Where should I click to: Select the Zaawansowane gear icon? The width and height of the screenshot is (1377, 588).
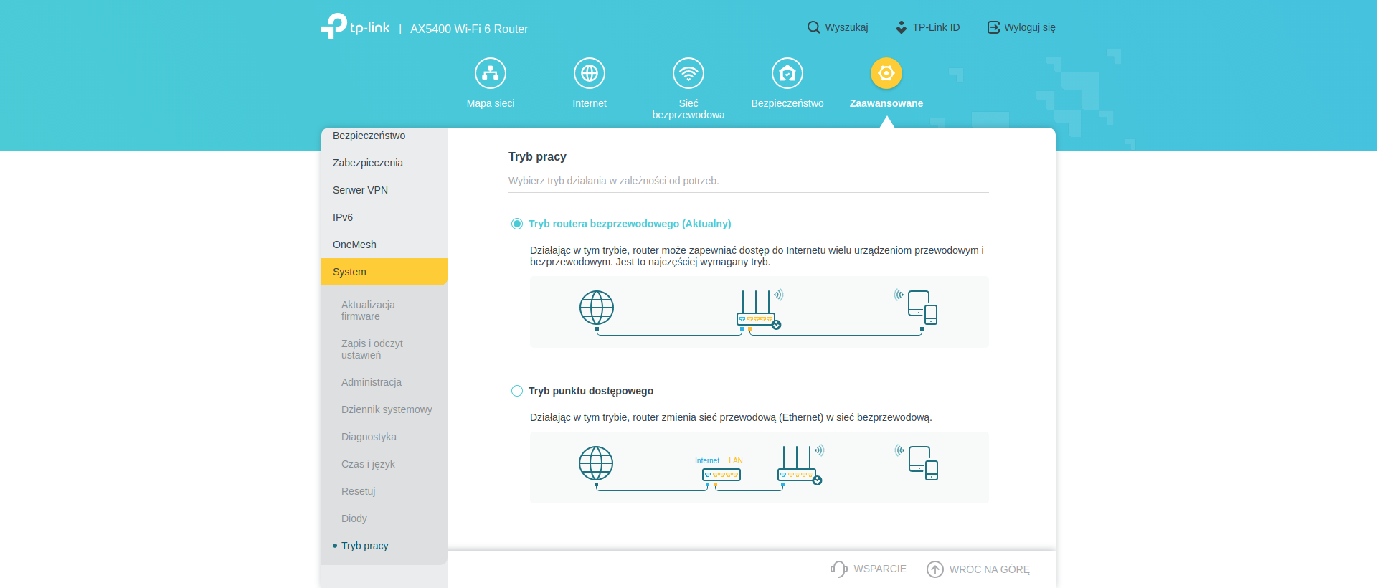coord(886,73)
